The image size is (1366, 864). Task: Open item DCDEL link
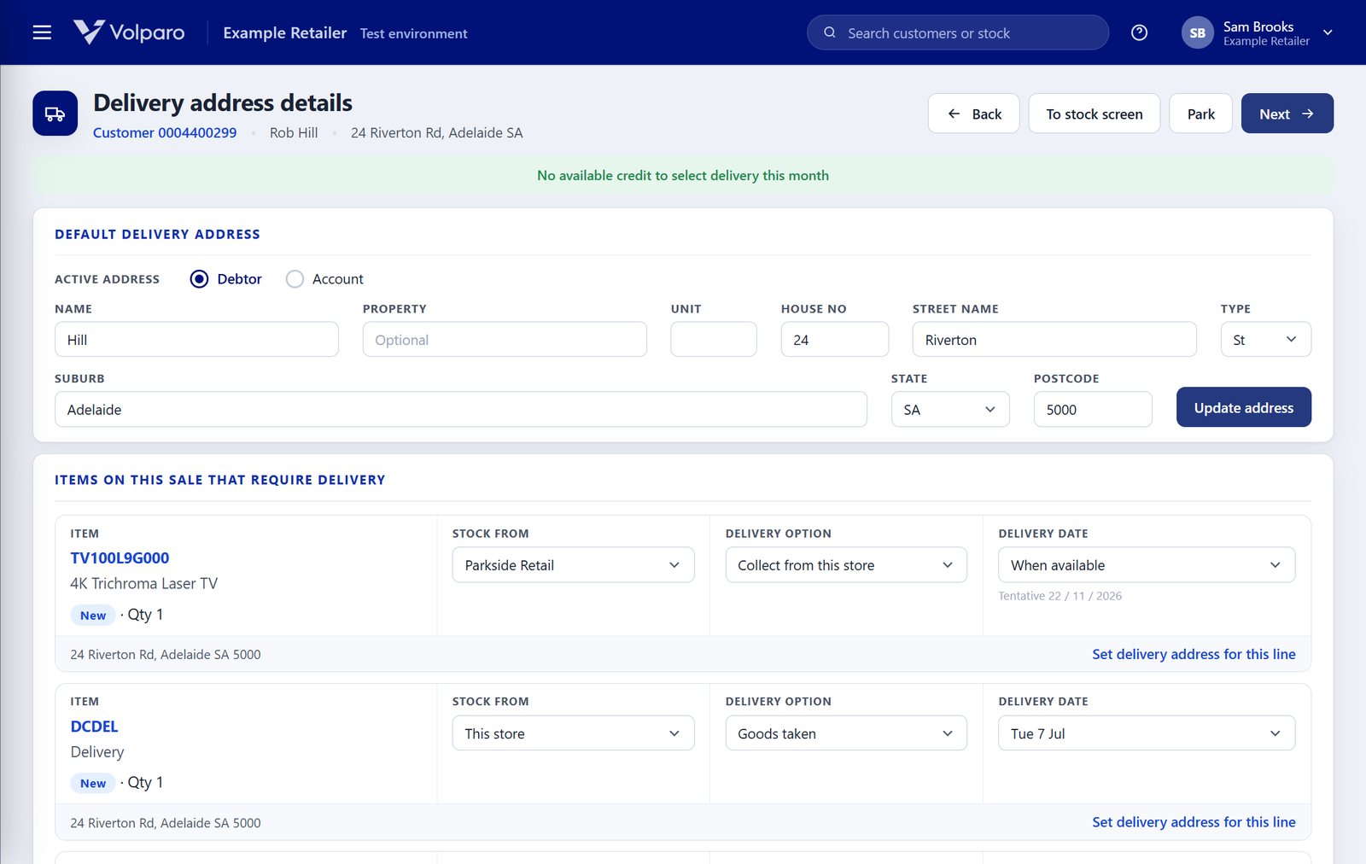pos(94,727)
